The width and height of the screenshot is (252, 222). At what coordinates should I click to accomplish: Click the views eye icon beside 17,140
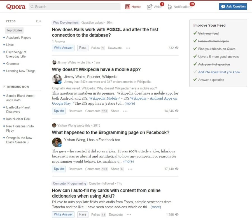pos(177,169)
